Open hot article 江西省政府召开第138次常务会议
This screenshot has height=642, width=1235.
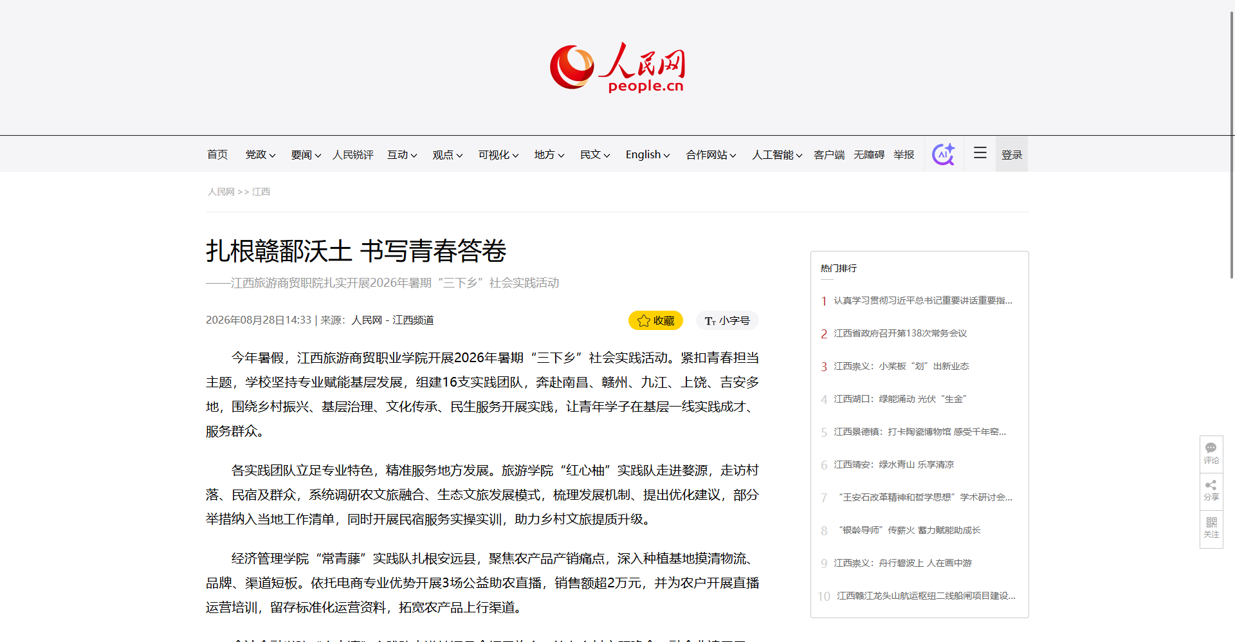coord(901,333)
